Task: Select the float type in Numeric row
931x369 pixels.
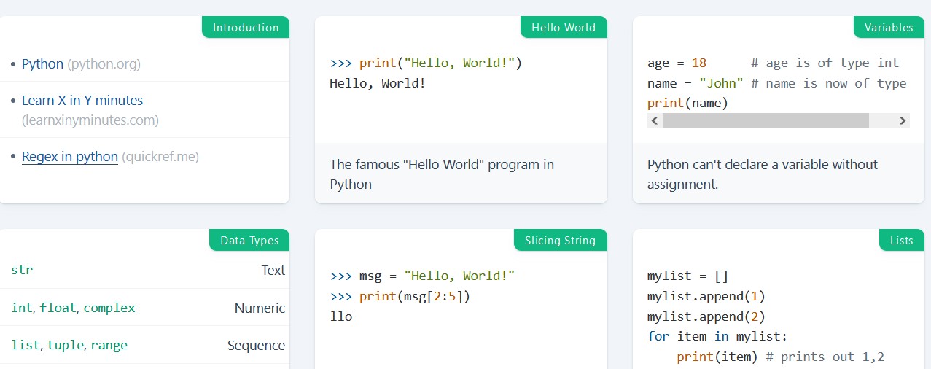Action: (58, 308)
